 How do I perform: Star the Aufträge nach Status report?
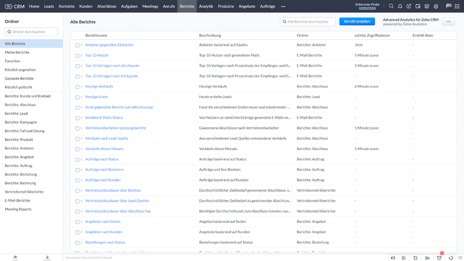81,160
